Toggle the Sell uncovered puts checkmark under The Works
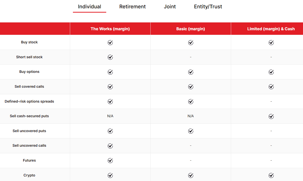This screenshot has width=303, height=181. tap(110, 131)
